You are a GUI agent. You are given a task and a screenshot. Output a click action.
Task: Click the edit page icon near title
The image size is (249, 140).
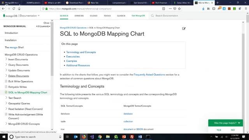(x=184, y=28)
